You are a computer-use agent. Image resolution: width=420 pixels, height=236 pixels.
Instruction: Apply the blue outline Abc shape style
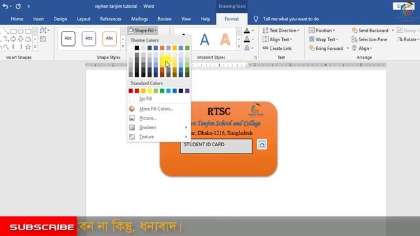[89, 39]
